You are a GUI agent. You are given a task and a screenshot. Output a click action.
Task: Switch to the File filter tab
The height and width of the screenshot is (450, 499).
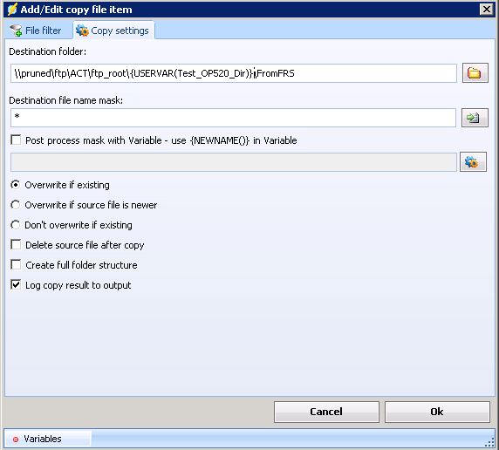[36, 31]
